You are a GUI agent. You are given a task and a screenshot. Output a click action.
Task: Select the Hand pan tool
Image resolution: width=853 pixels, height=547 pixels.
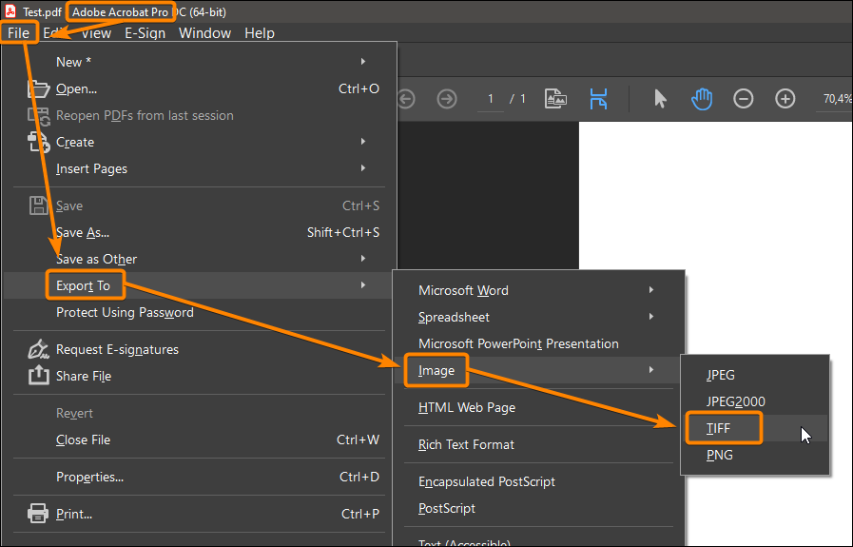point(702,99)
